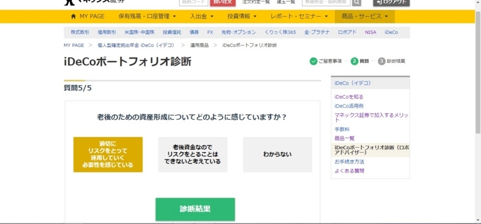481x224 pixels.
Task: Open 商品一覧 sidebar link
Action: (x=345, y=138)
